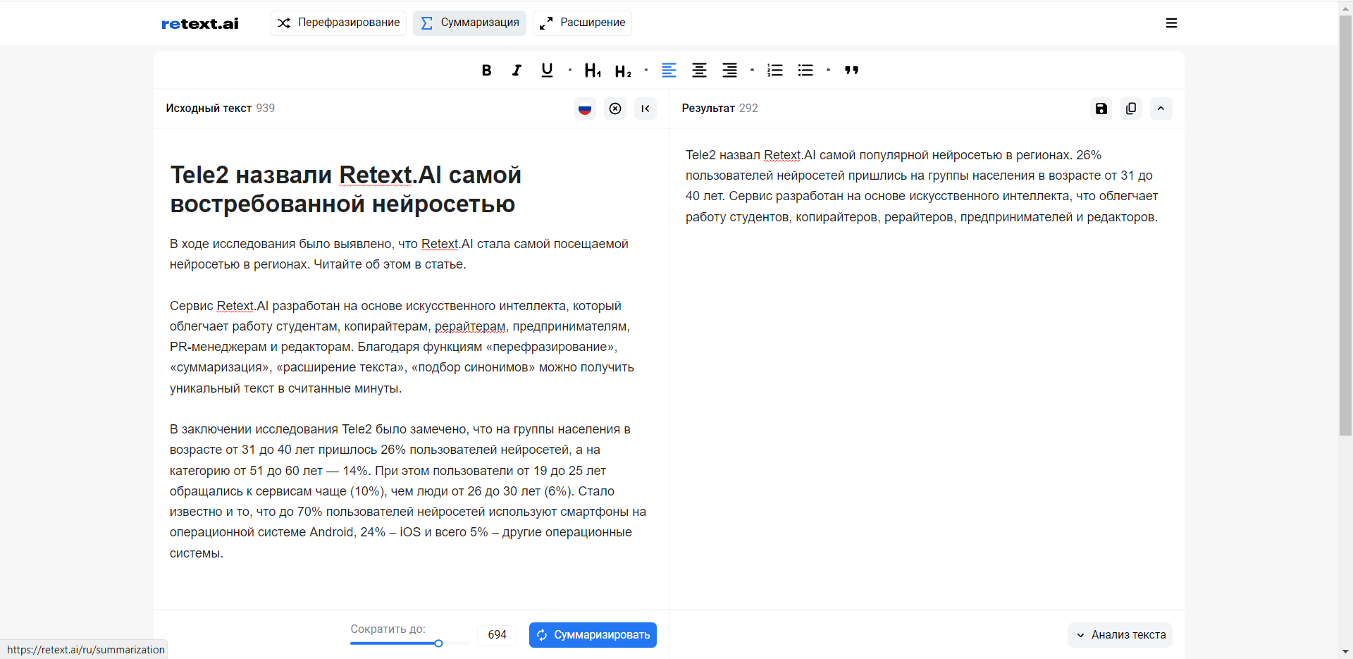Open the language selector with Russian flag

point(585,109)
